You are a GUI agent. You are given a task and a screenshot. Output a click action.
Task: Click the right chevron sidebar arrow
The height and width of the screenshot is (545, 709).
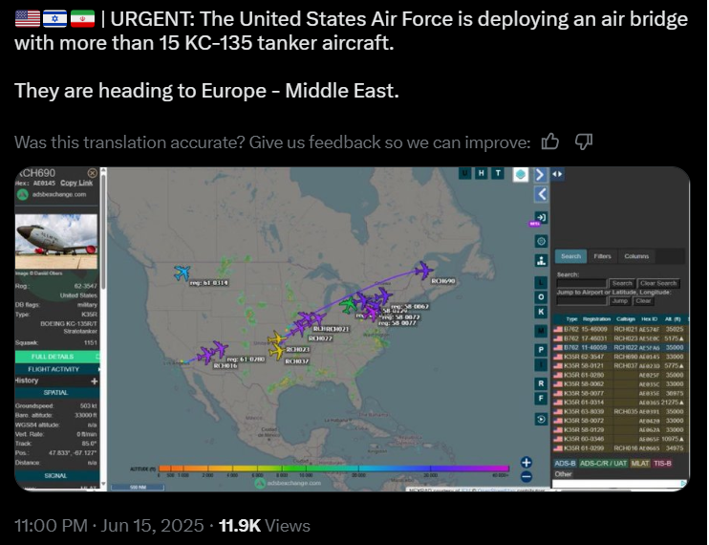540,174
